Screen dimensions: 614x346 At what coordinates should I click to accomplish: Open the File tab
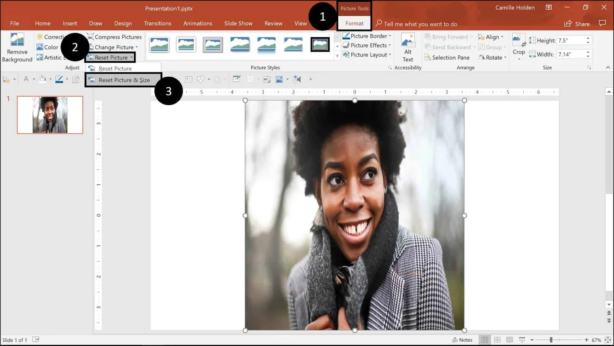14,24
